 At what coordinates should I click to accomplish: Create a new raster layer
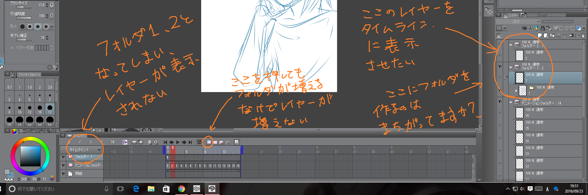[x=540, y=35]
